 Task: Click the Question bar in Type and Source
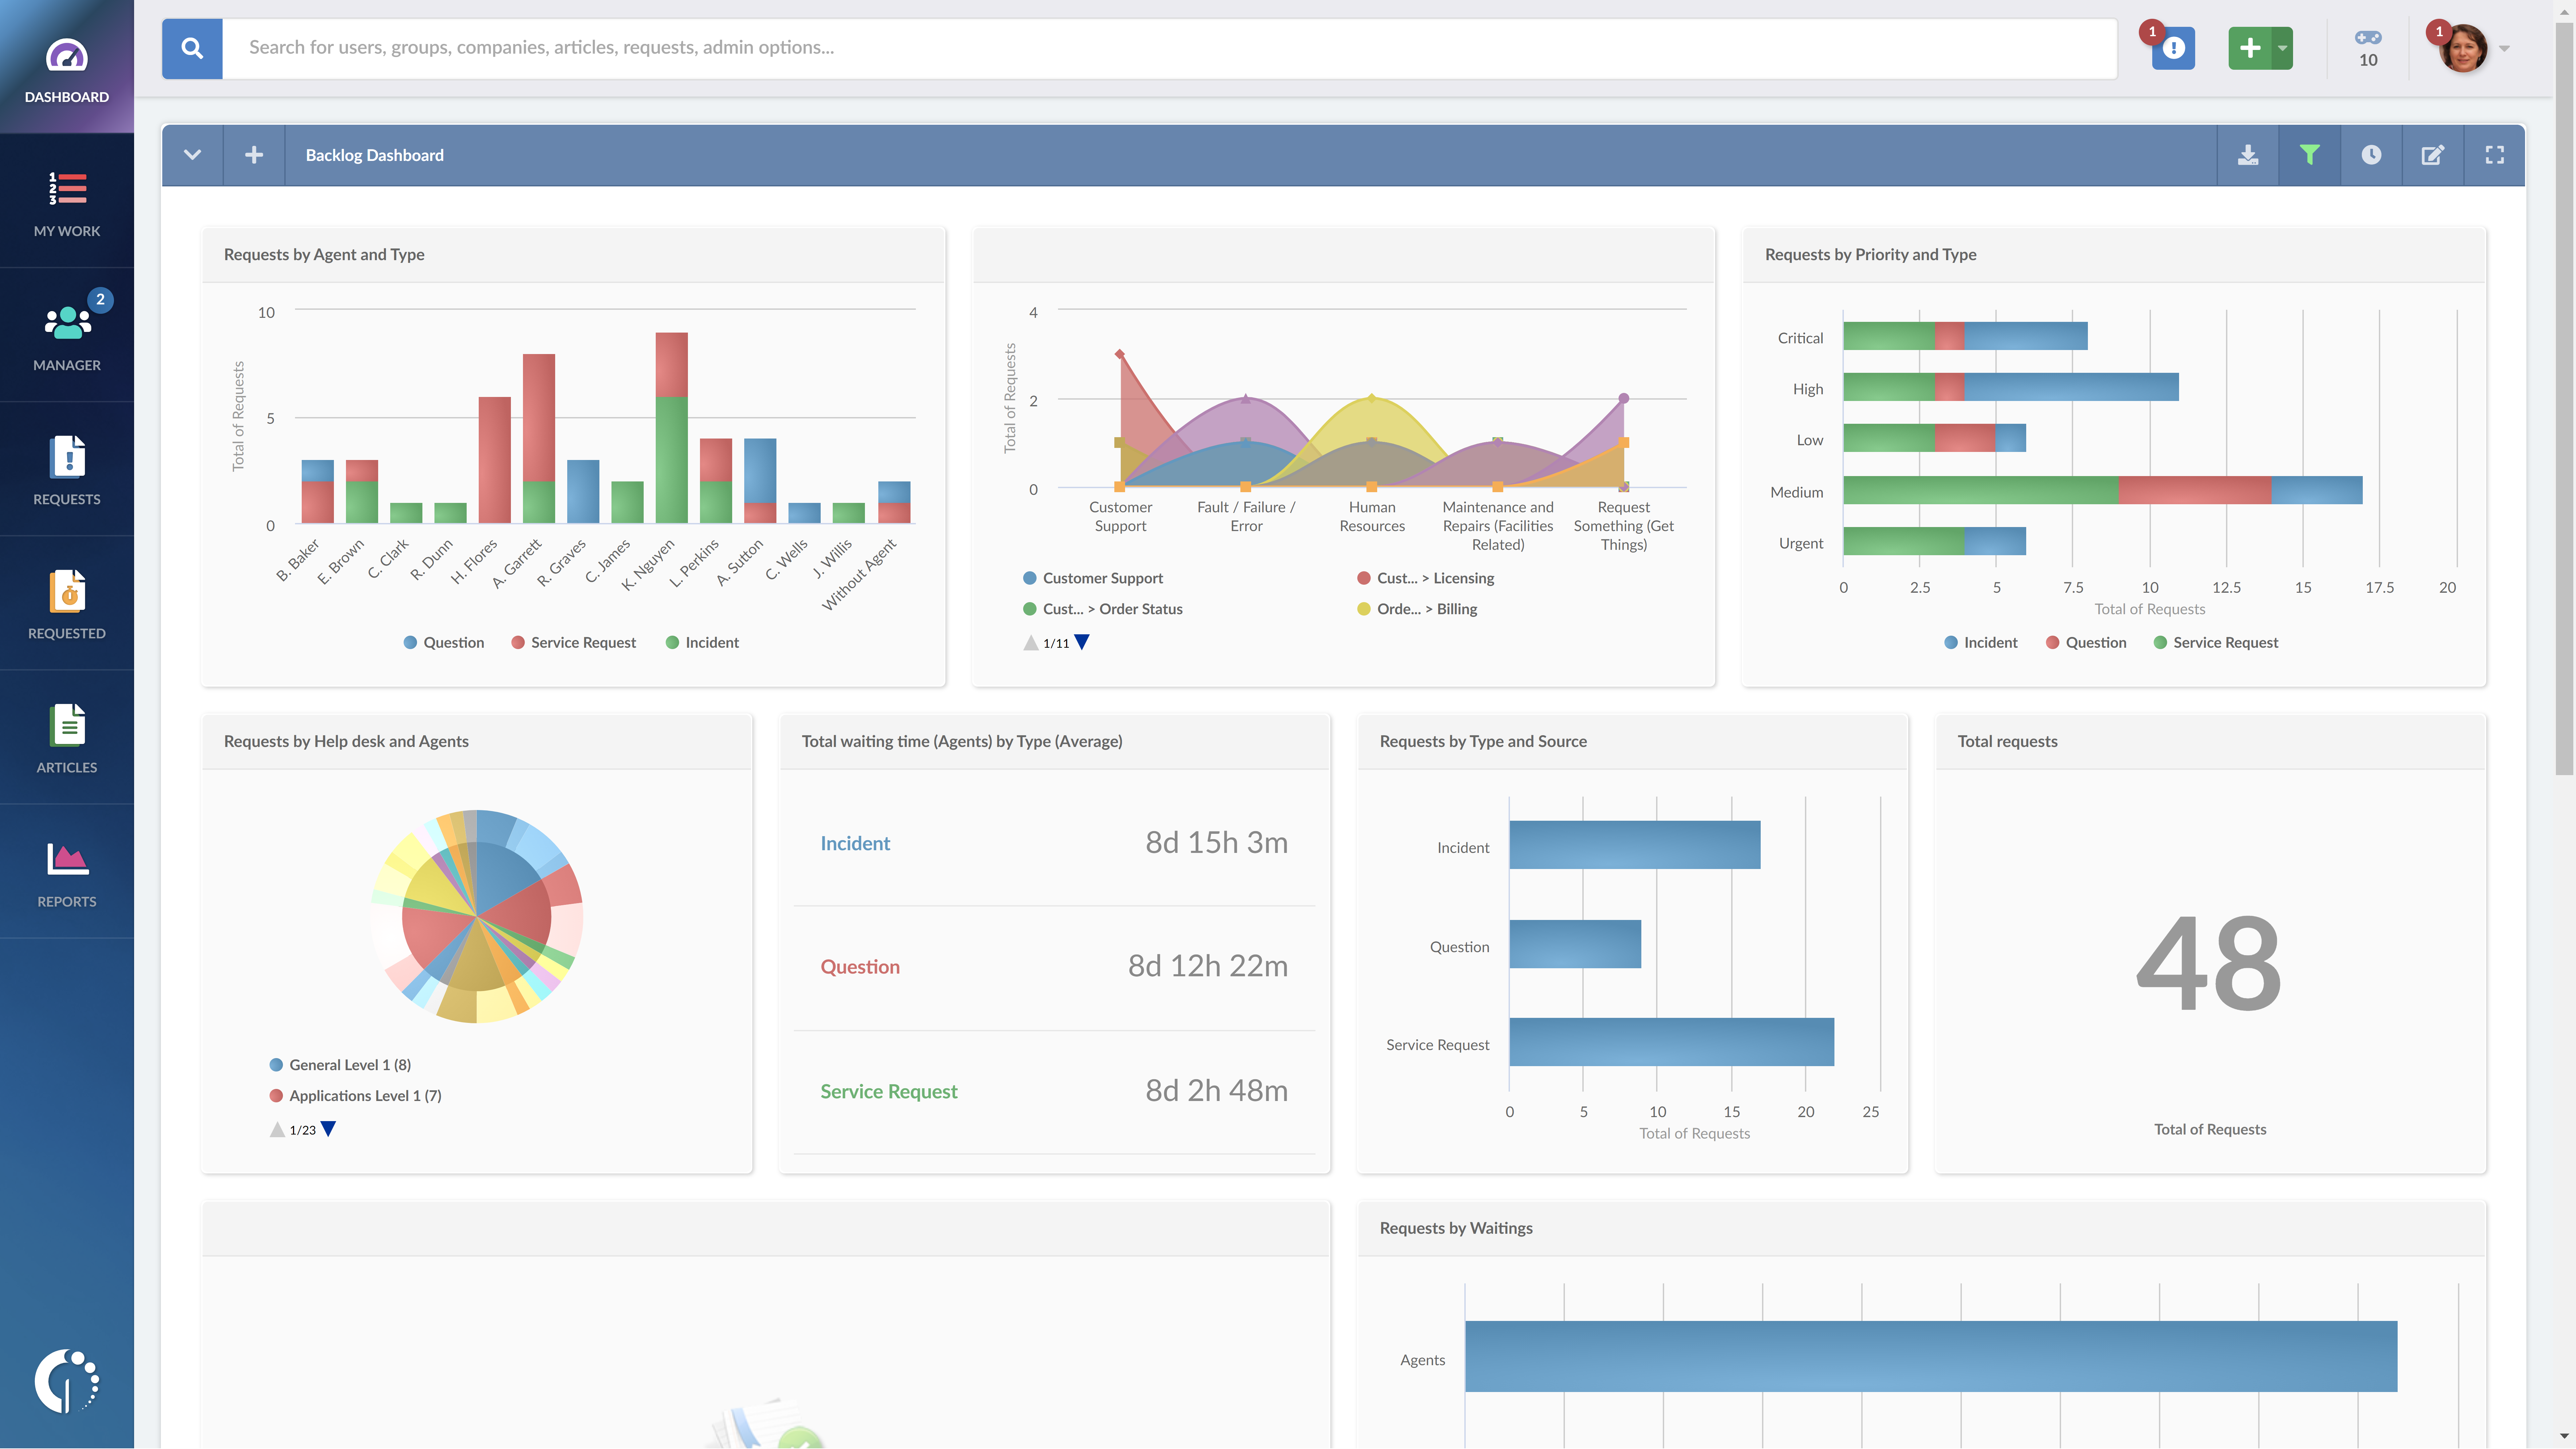1575,944
